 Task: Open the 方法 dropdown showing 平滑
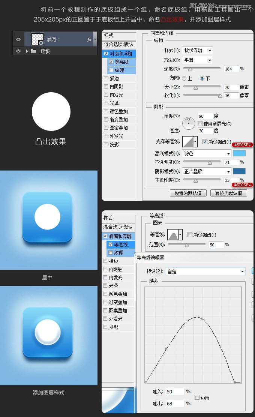click(x=197, y=60)
